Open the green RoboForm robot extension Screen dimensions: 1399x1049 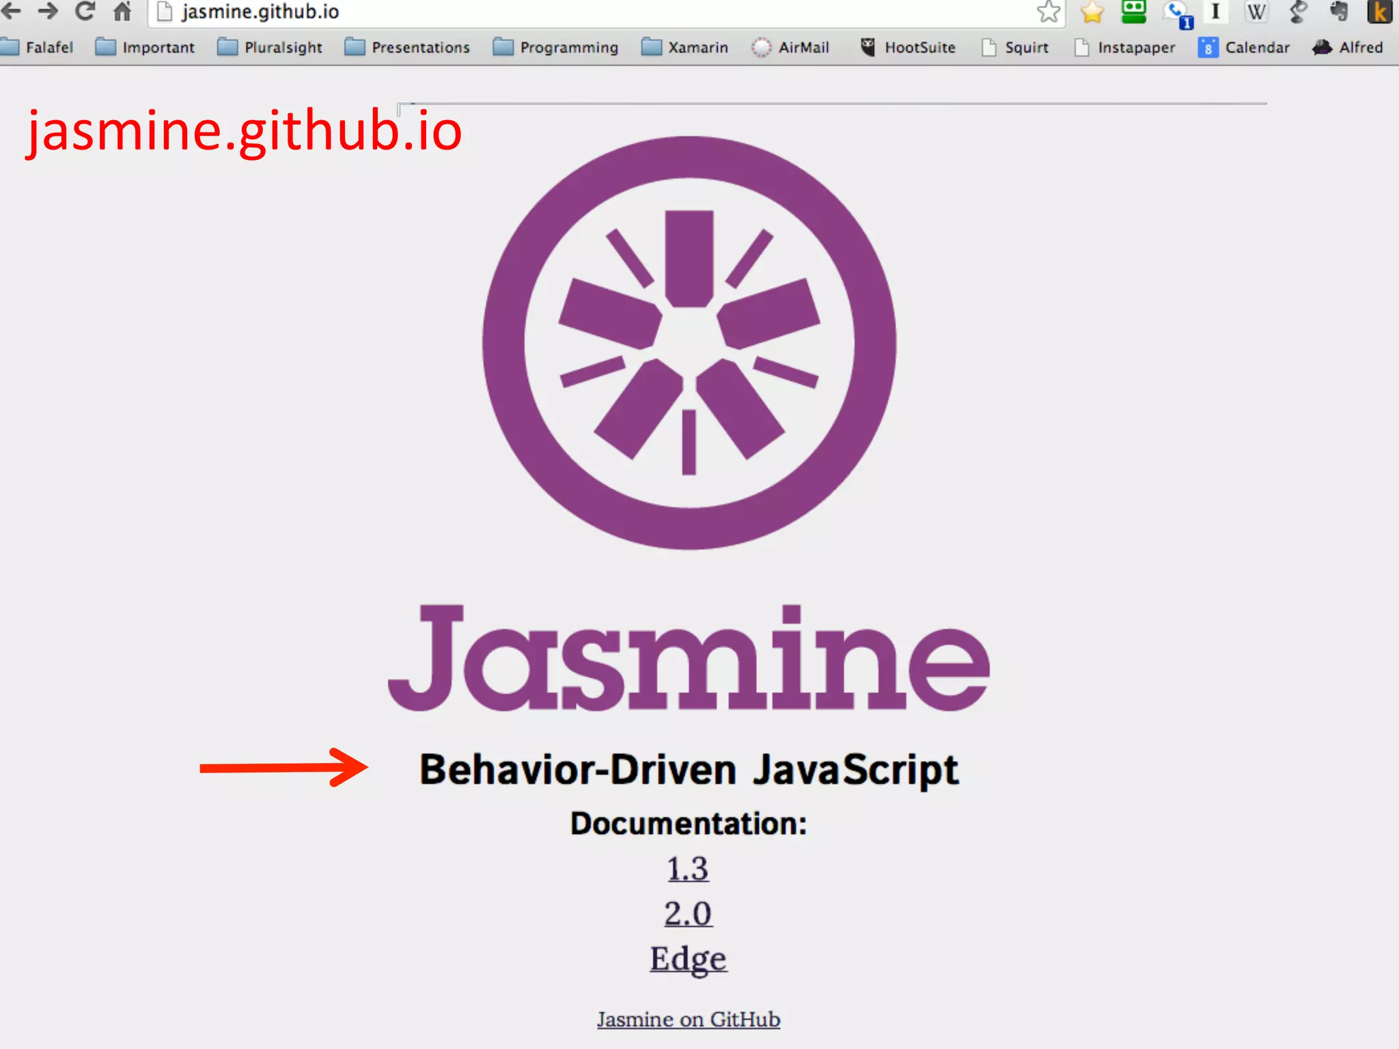click(x=1134, y=12)
